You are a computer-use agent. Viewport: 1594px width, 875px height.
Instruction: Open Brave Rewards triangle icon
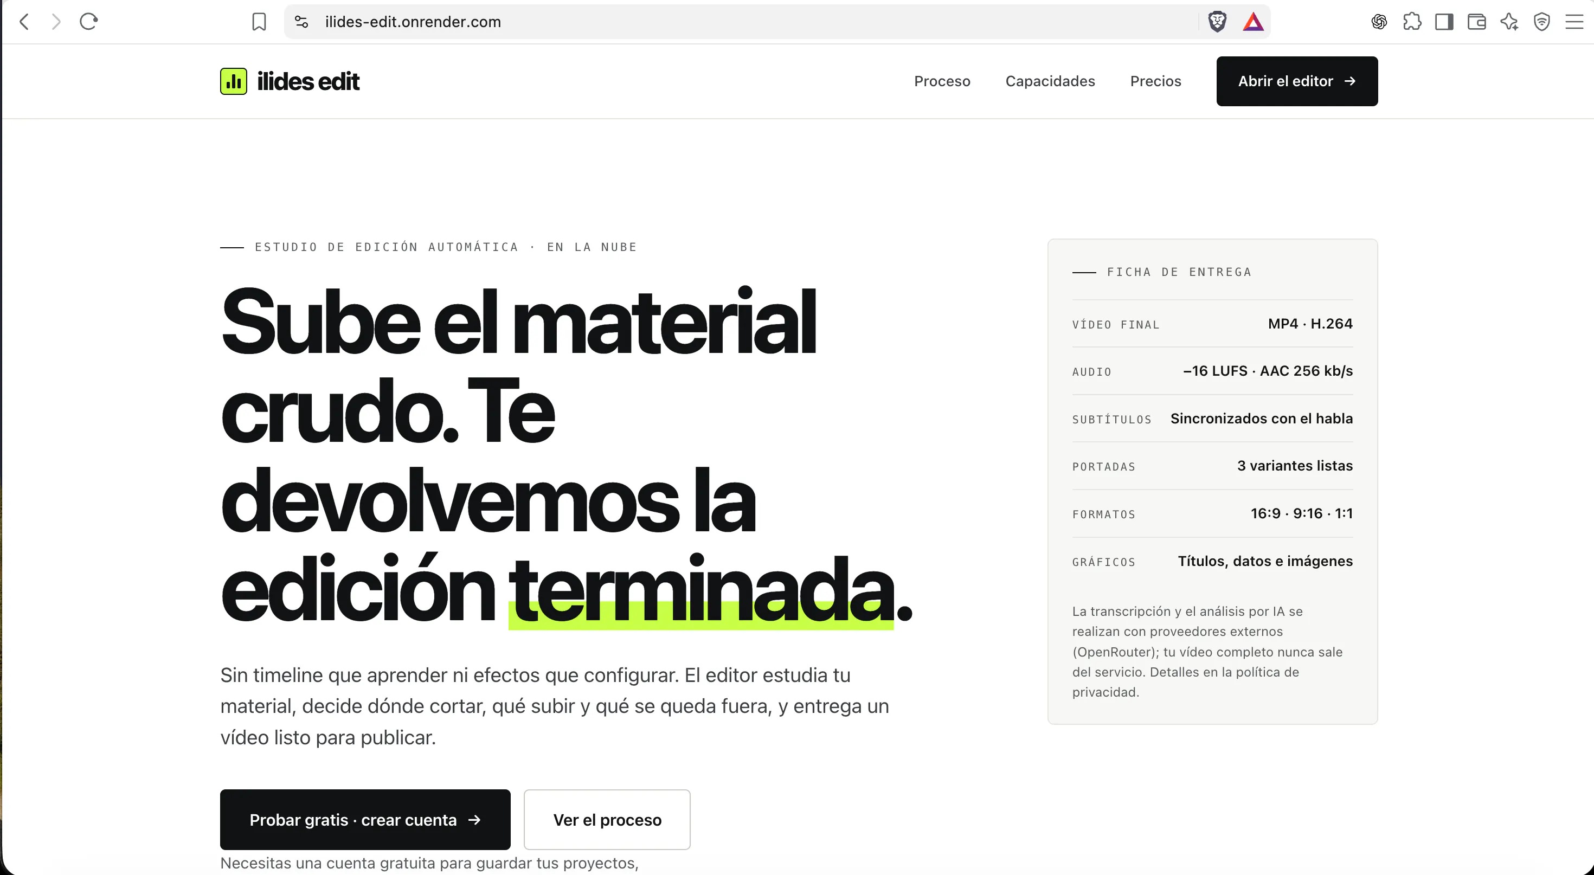coord(1253,22)
